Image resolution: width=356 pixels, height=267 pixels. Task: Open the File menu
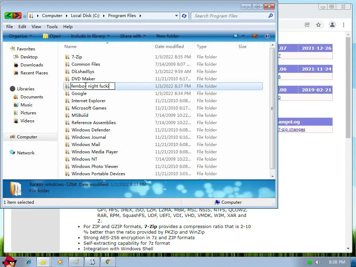9,26
